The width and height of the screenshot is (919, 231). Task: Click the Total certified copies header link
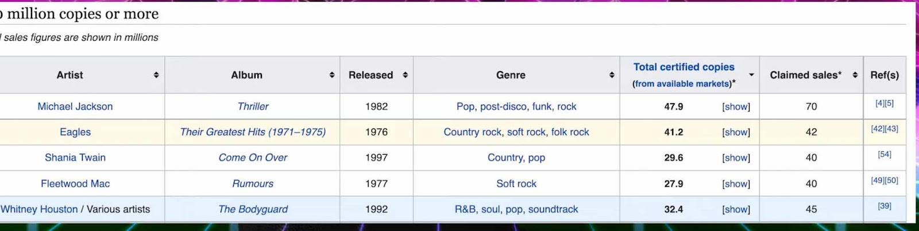tap(684, 67)
